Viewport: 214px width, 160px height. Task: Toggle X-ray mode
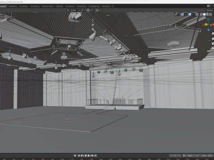tap(197, 14)
